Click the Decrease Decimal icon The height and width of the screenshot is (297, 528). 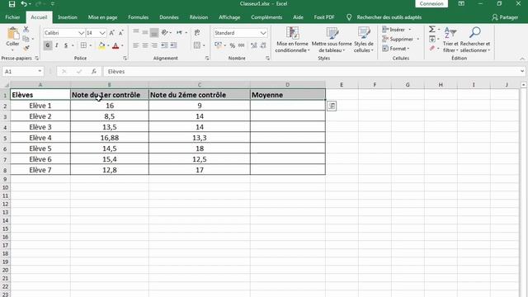tap(263, 45)
